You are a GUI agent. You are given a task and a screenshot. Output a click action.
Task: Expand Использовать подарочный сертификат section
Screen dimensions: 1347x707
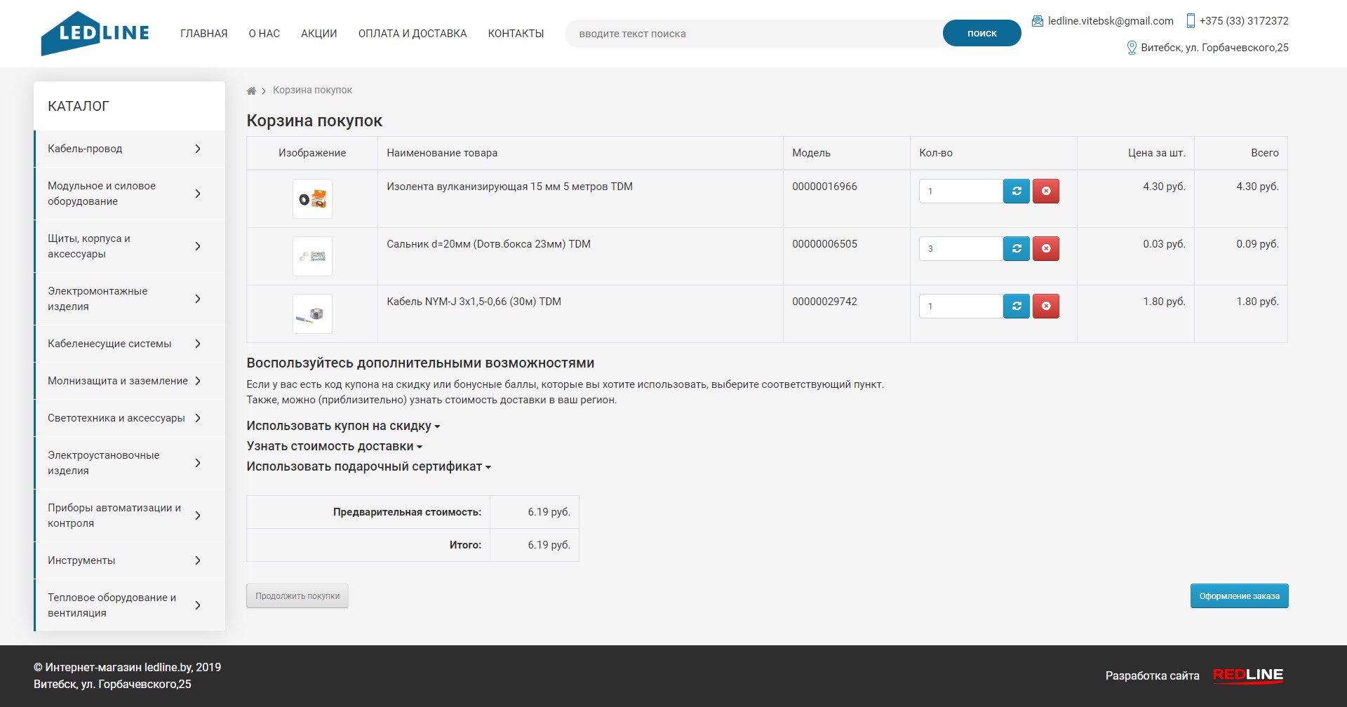(x=368, y=466)
